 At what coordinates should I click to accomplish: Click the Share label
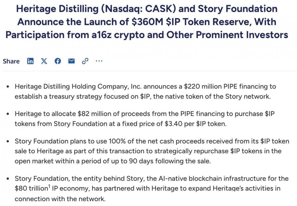11,61
